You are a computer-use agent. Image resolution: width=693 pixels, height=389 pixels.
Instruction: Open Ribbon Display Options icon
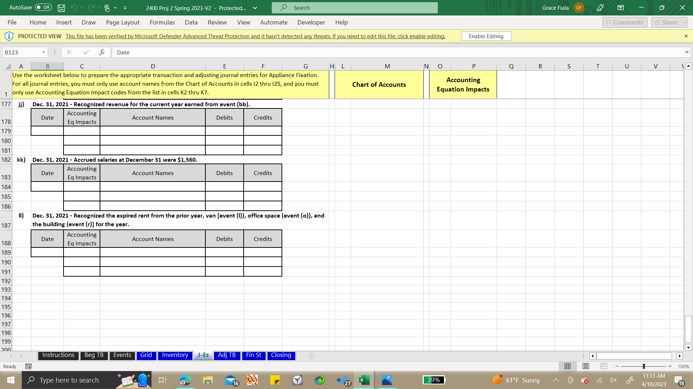coord(620,8)
